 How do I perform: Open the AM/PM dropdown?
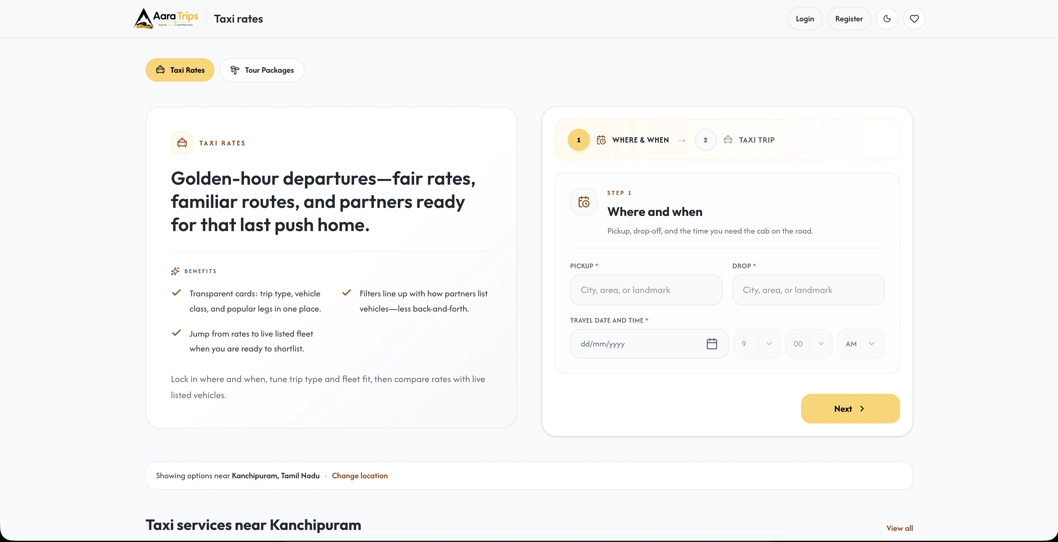click(x=861, y=344)
